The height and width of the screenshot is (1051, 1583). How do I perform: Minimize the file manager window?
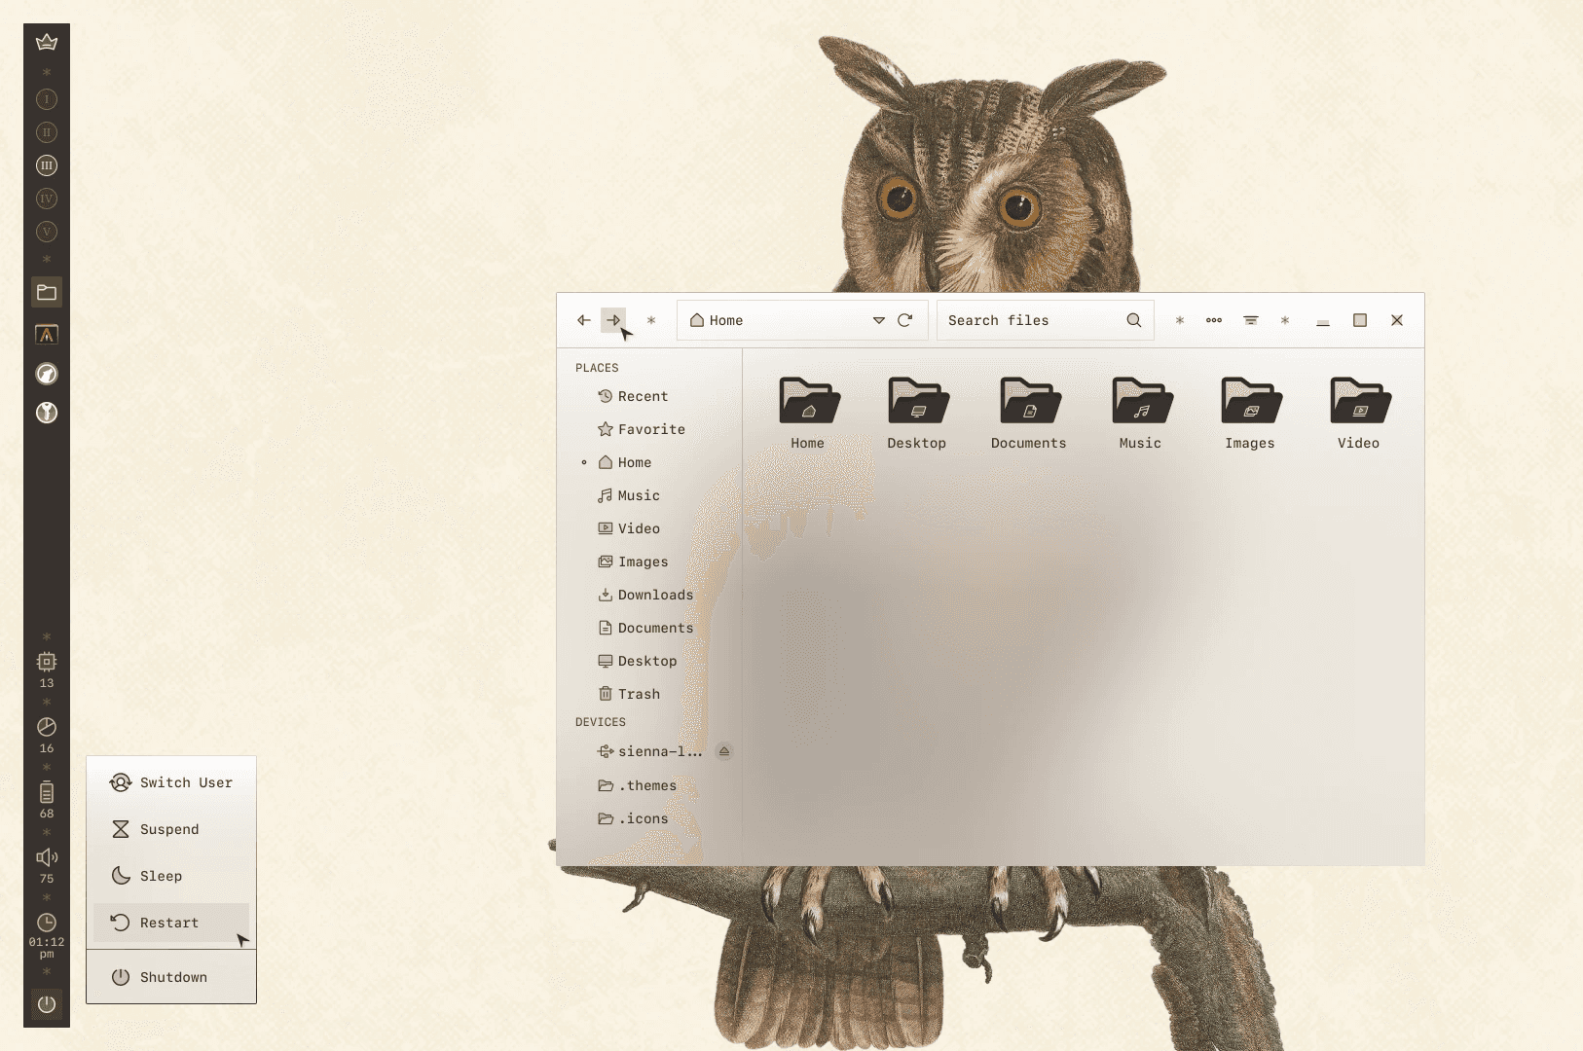click(1323, 320)
